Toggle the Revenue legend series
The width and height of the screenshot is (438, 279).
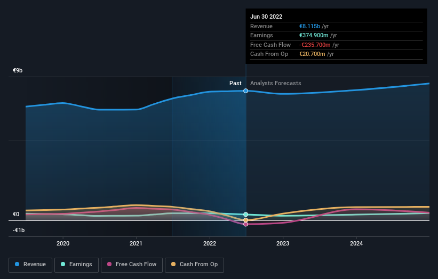pos(30,265)
